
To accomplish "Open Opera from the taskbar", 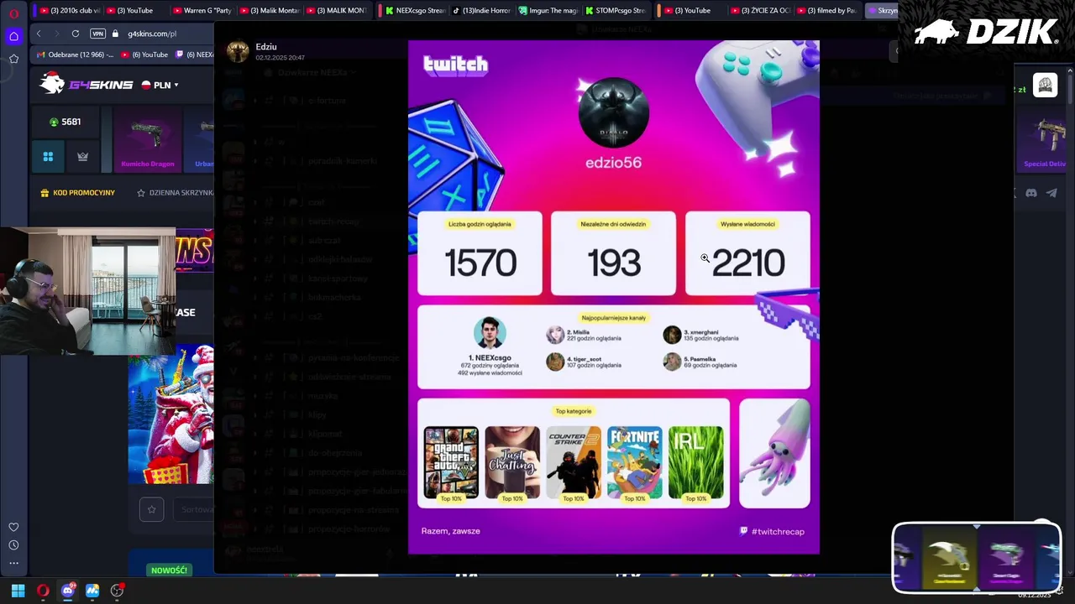I will pos(43,591).
